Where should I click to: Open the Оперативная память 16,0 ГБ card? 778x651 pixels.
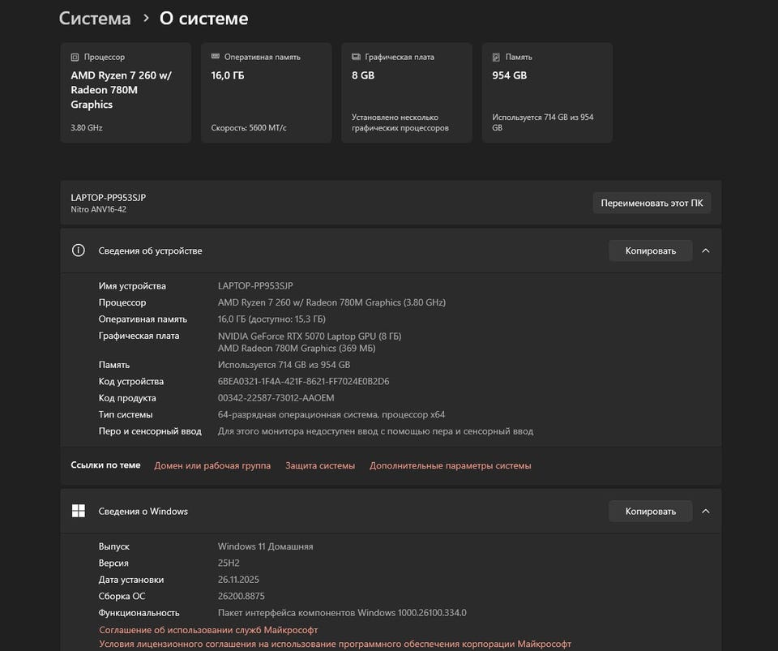(x=266, y=92)
